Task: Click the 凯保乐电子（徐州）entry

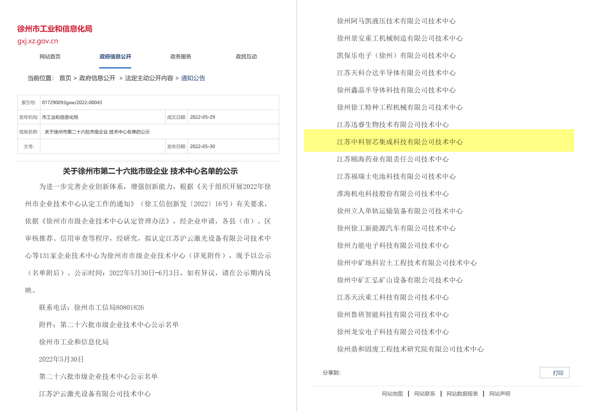Action: tap(396, 55)
